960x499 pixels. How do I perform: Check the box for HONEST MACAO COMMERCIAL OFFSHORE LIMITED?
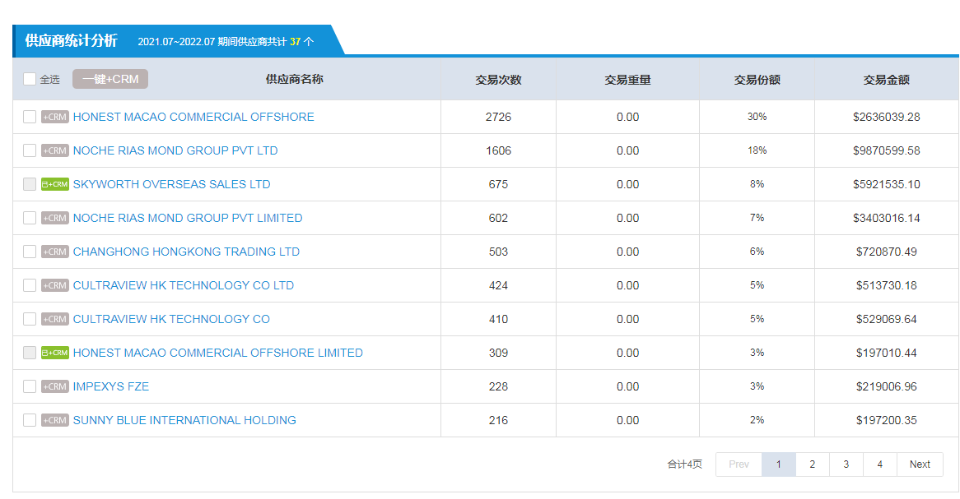[30, 353]
